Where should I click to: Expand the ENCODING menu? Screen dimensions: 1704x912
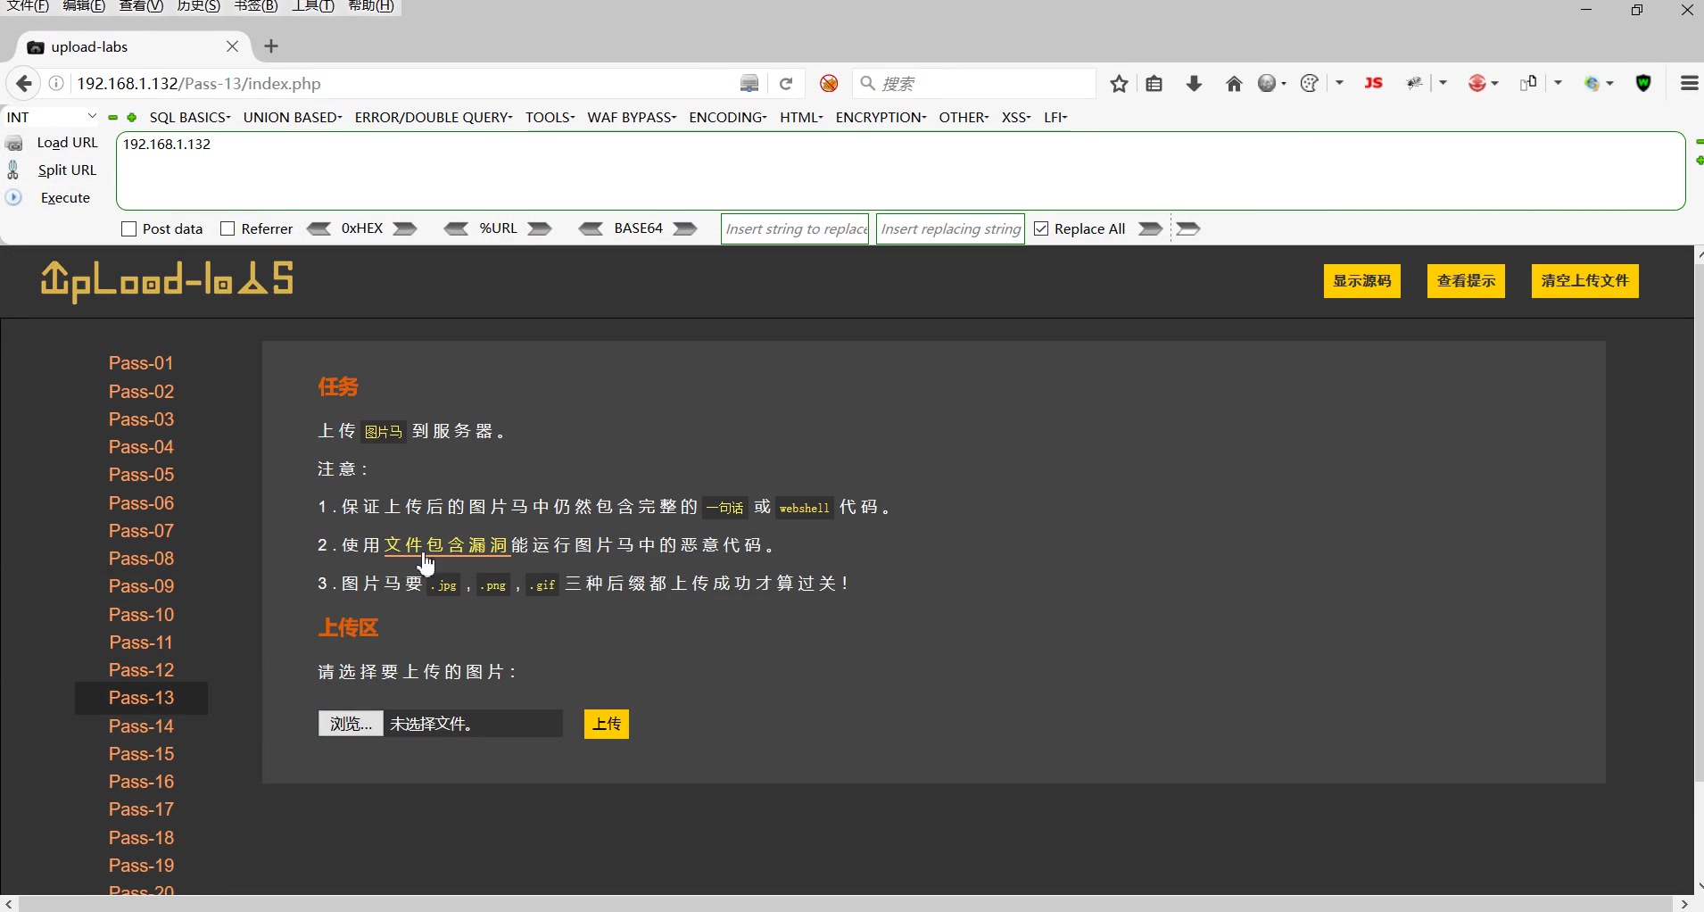pyautogui.click(x=728, y=117)
